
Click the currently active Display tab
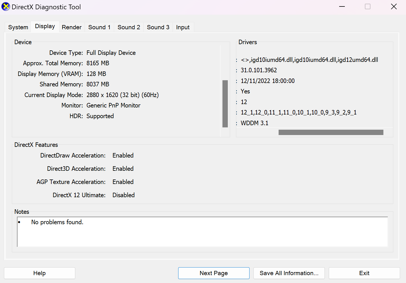[45, 26]
